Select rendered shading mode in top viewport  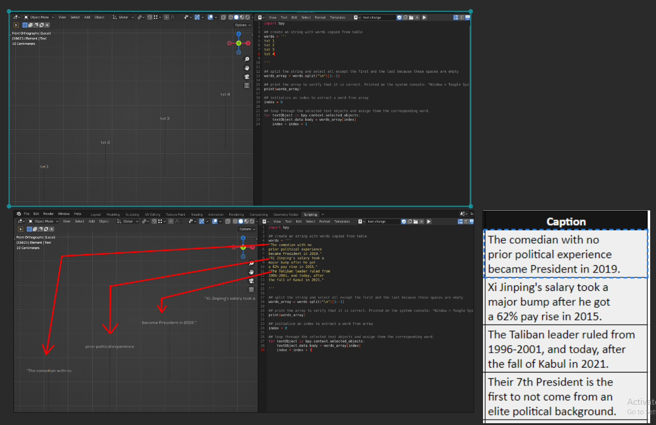(x=247, y=18)
